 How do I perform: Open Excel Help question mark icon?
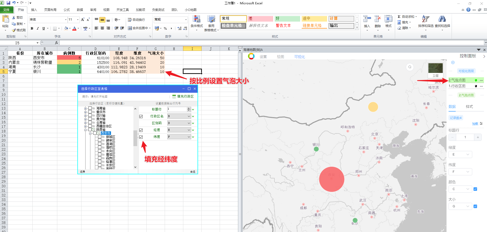click(x=468, y=10)
